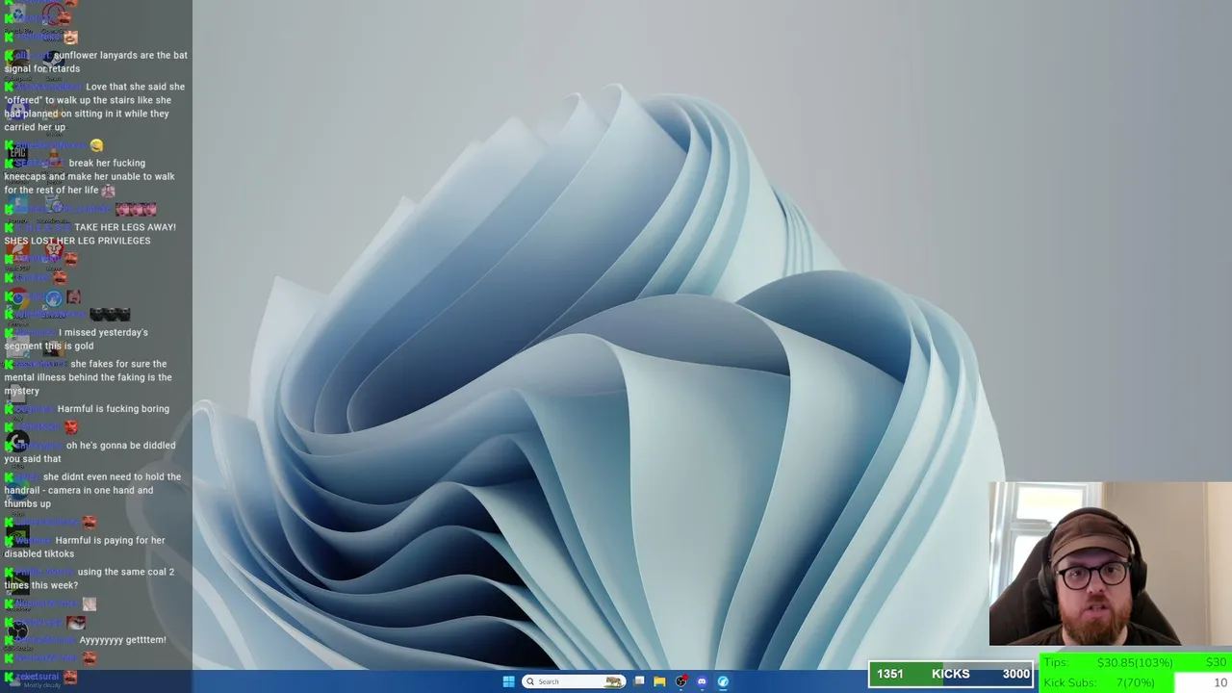Select the NVIDIA desktop icon

(17, 535)
